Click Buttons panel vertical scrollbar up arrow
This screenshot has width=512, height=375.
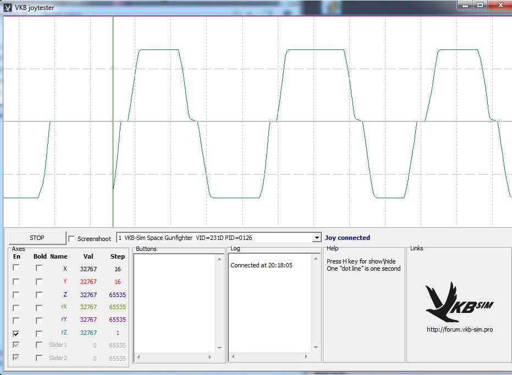point(219,259)
